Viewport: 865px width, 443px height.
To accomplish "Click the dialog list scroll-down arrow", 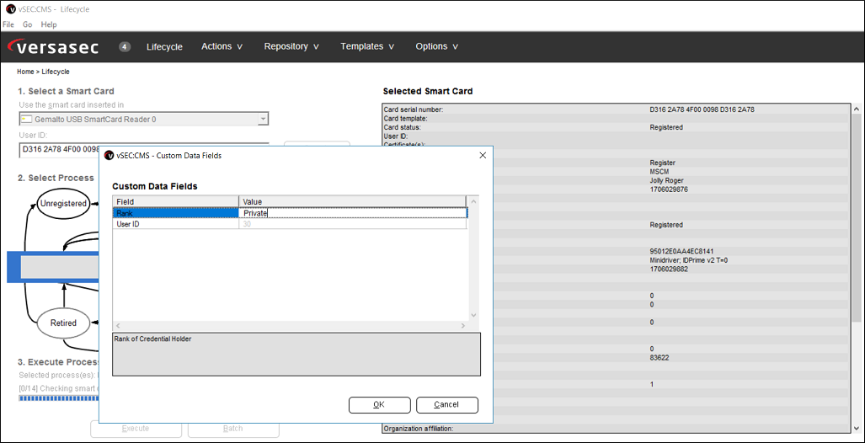I will pyautogui.click(x=473, y=315).
